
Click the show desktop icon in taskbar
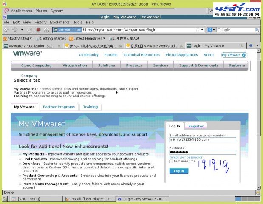point(5,199)
